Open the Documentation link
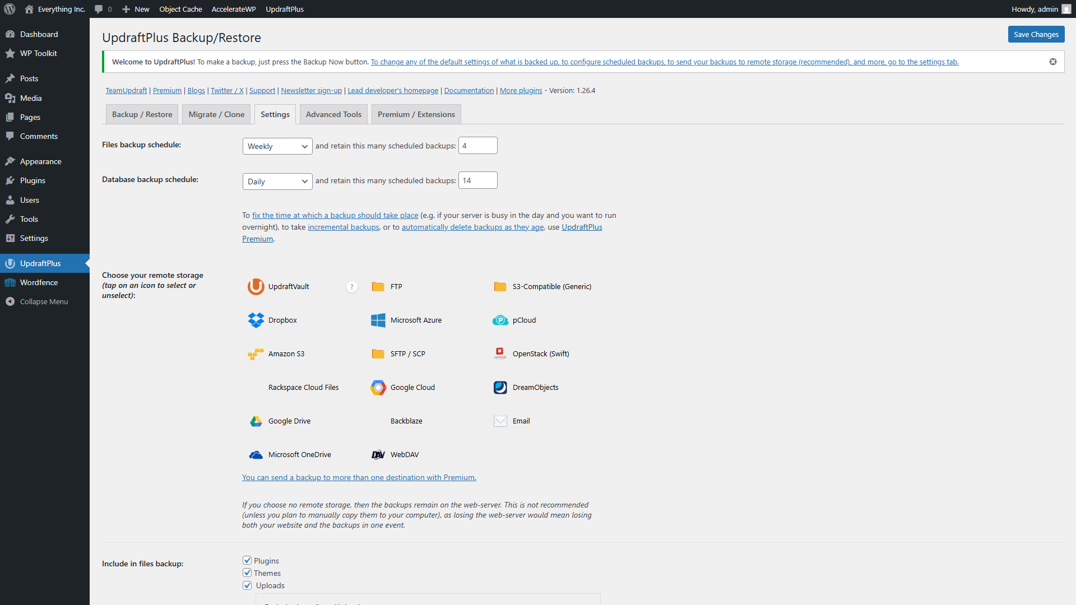 [x=469, y=90]
